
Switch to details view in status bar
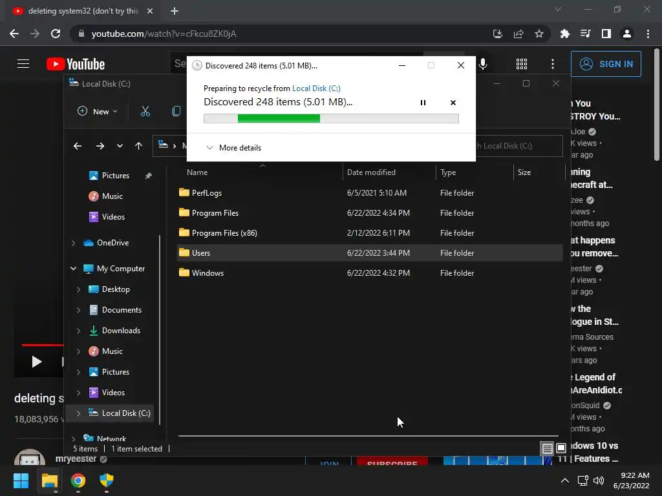pyautogui.click(x=547, y=448)
